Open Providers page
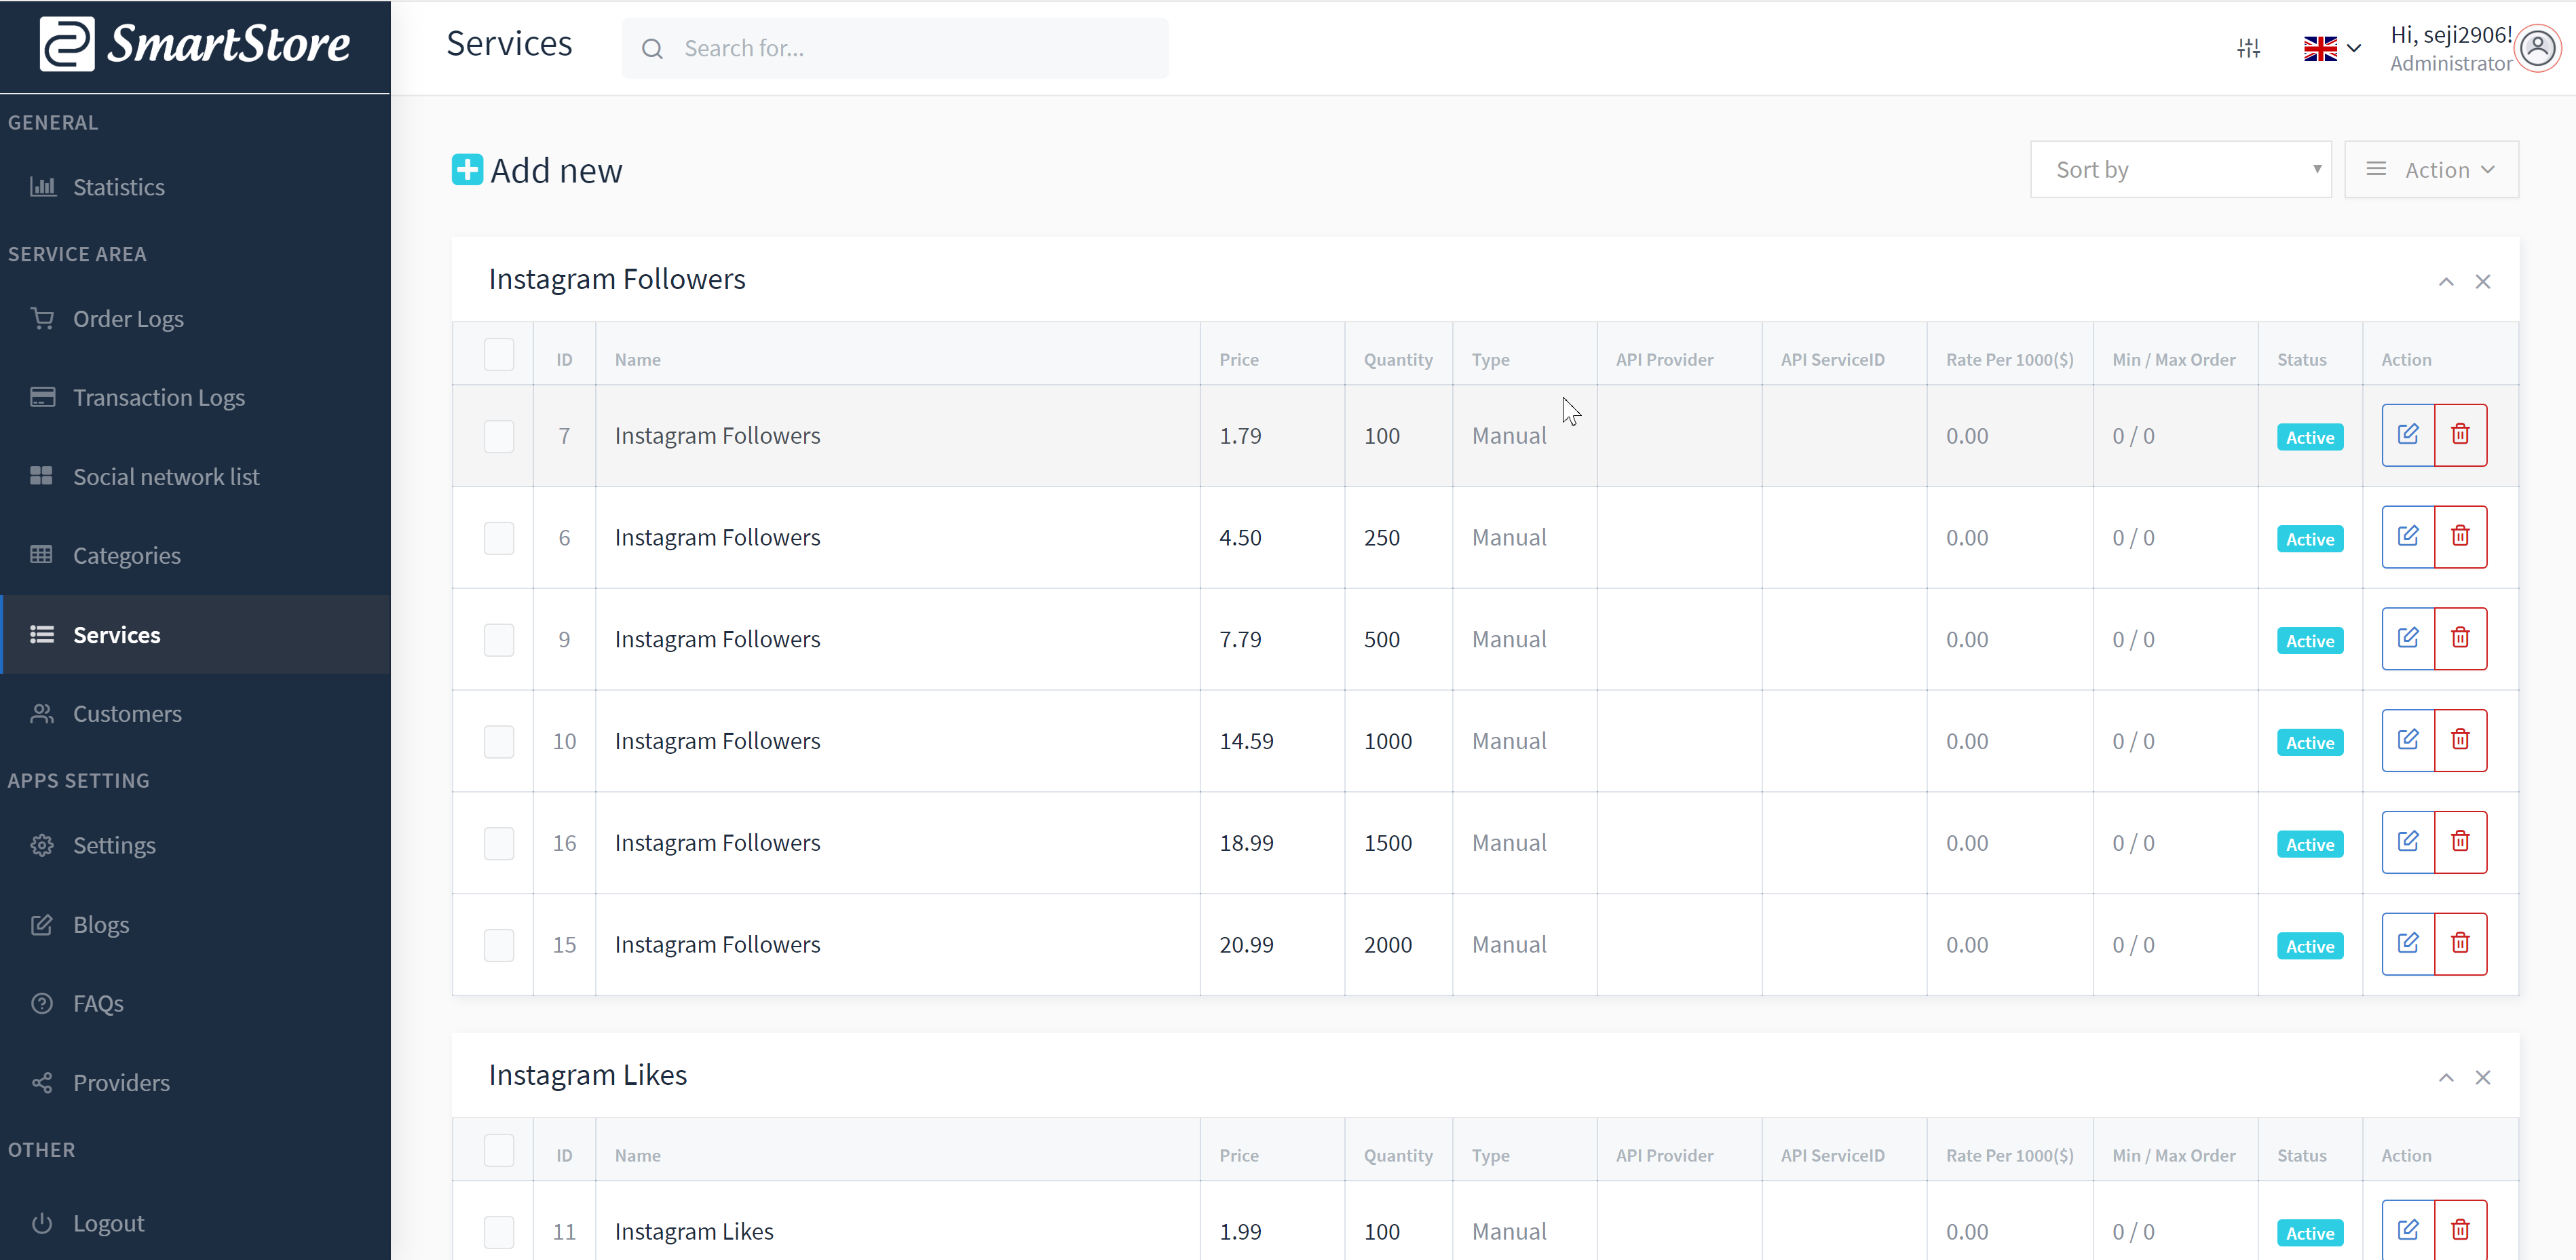Screen dimensions: 2576x1260 [195, 1083]
